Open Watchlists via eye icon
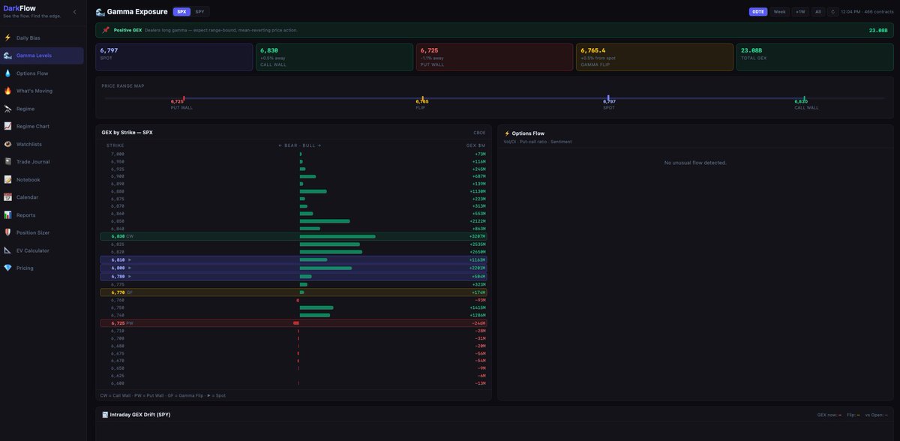Viewport: 900px width, 441px height. [7, 144]
